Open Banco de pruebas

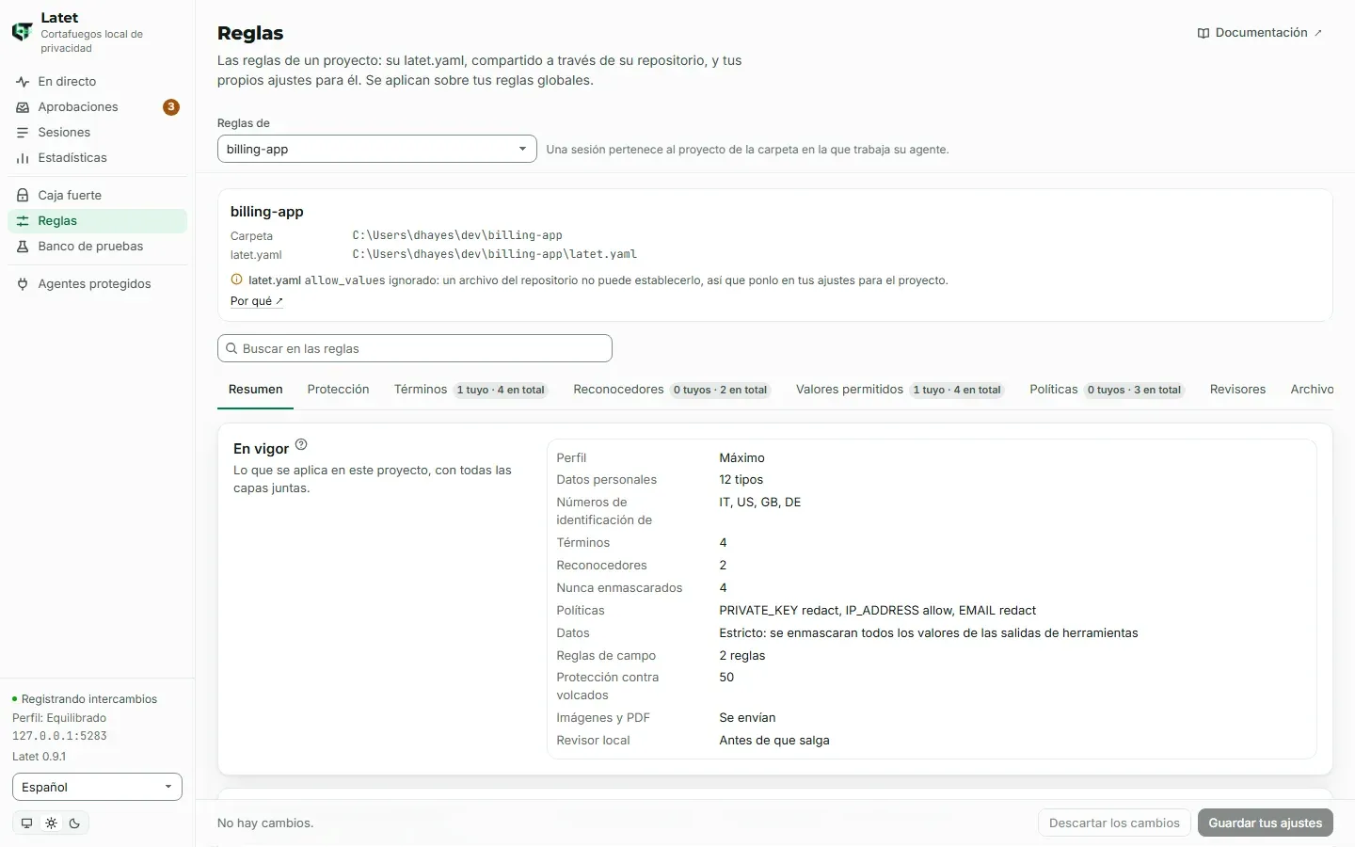[x=97, y=247]
